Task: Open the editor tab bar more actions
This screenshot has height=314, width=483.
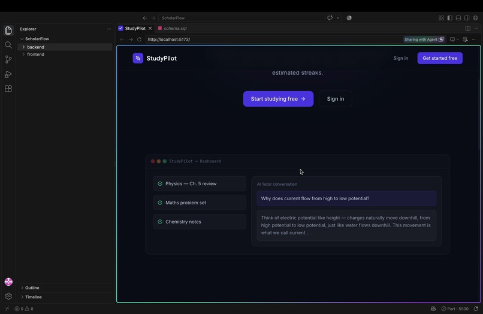Action: point(476,28)
